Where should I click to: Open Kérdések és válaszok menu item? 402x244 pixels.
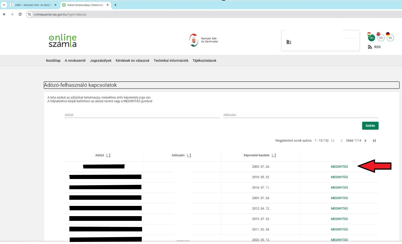click(133, 61)
